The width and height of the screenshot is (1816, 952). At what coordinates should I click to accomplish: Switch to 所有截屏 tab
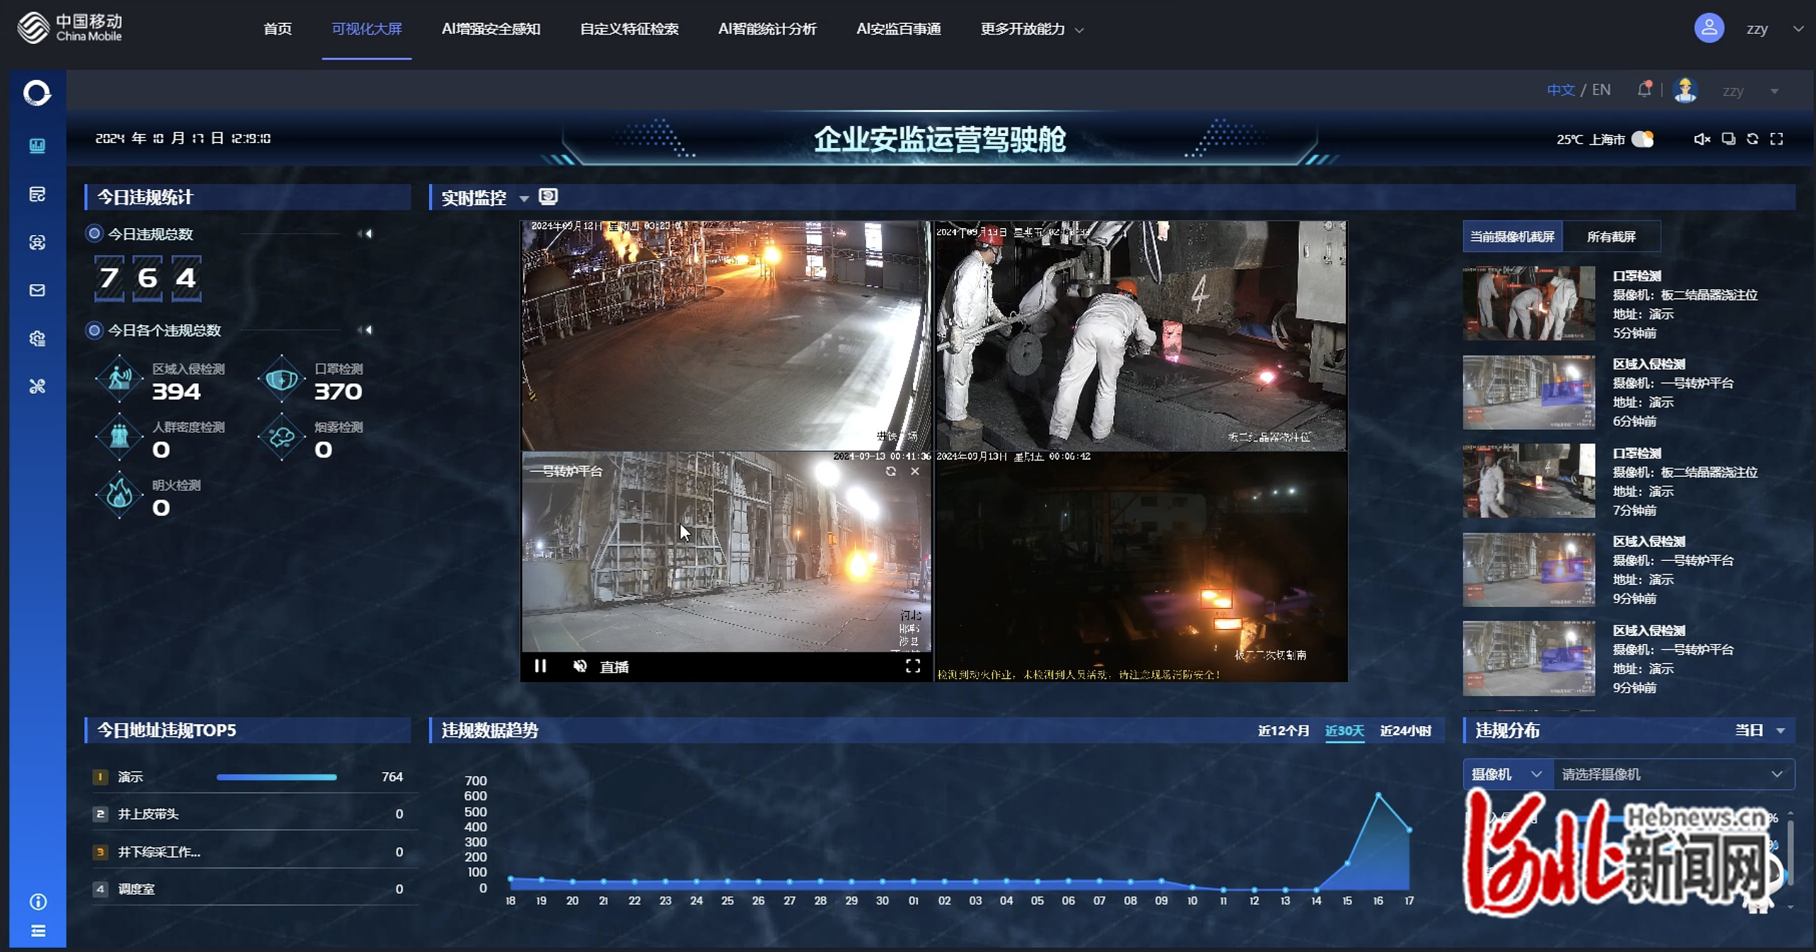(1611, 237)
